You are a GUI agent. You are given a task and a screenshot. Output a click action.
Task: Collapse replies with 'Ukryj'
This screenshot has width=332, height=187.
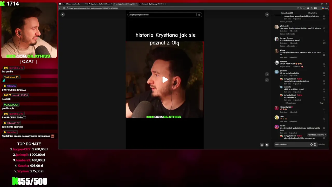point(322,103)
